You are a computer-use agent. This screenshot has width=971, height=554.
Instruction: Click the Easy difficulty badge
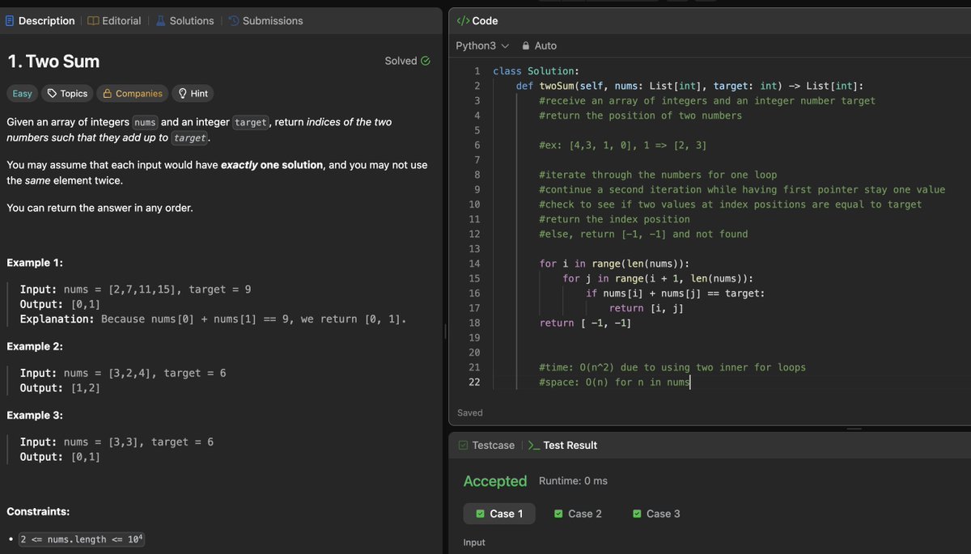tap(23, 94)
